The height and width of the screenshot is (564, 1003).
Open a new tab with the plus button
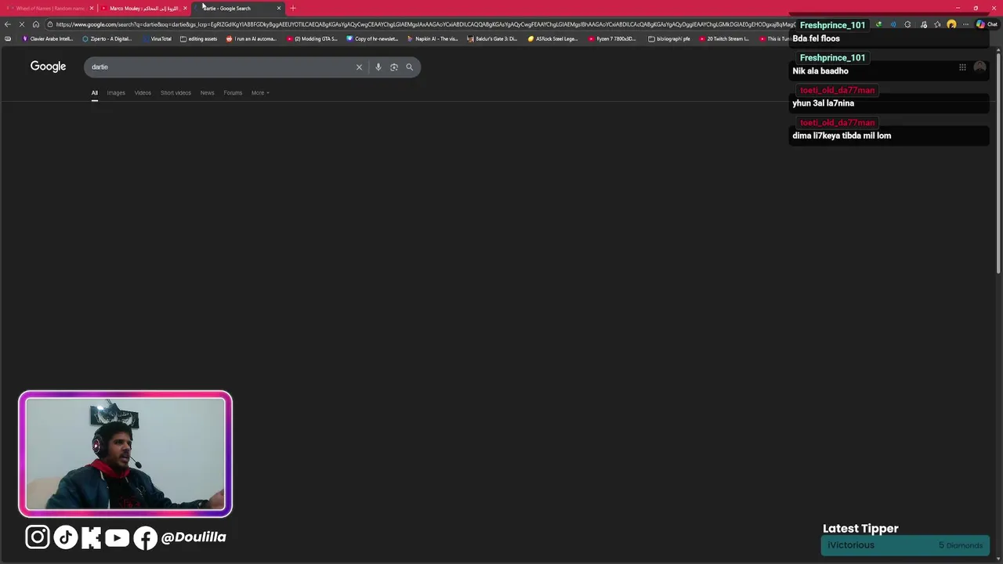tap(293, 8)
